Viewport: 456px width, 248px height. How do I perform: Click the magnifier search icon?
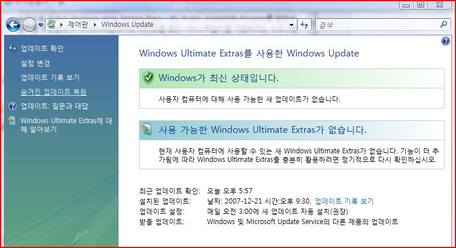point(444,25)
